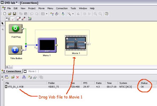Delete asset with the red X icon
Screen dimensions: 157x106
point(18,77)
